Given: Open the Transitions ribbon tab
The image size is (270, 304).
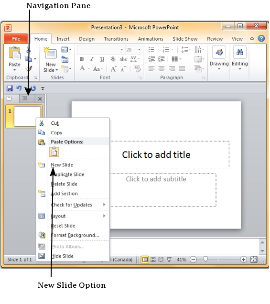Looking at the screenshot, I should 116,39.
